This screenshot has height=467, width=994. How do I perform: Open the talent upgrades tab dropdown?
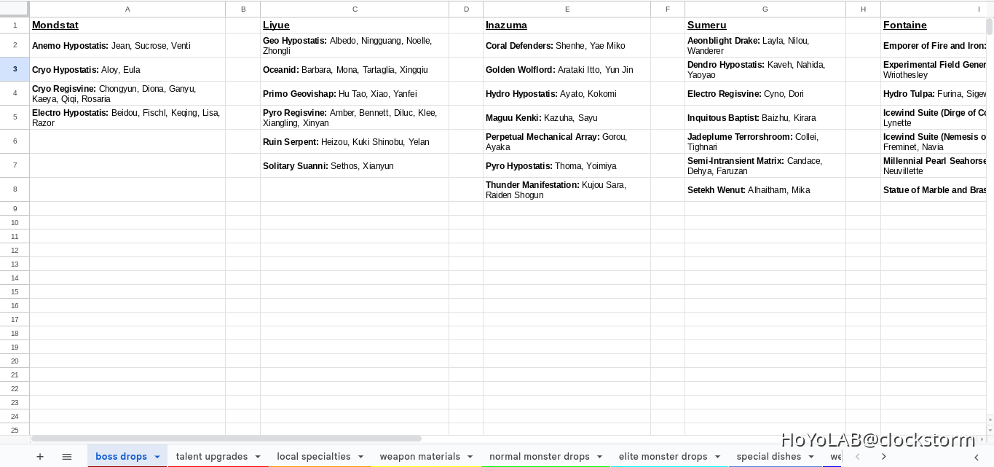tap(258, 457)
